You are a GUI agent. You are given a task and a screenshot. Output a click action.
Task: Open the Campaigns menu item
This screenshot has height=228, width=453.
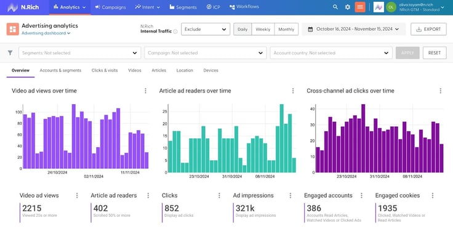click(111, 7)
